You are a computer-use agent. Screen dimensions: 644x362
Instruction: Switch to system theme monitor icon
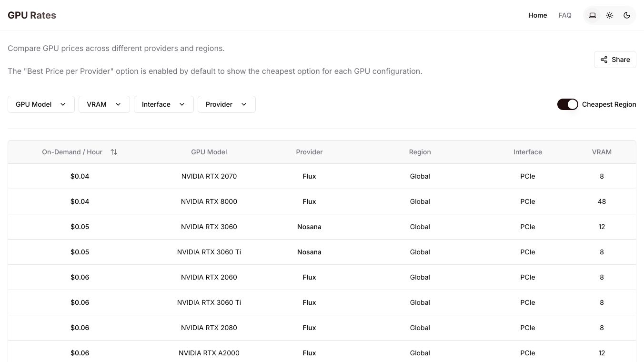click(593, 15)
